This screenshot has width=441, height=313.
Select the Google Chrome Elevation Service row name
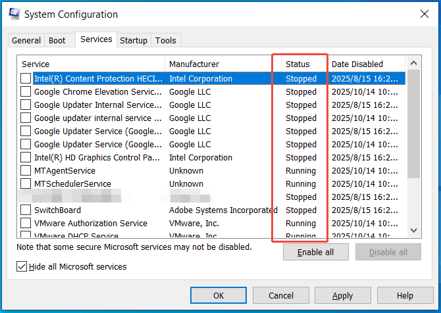click(98, 91)
